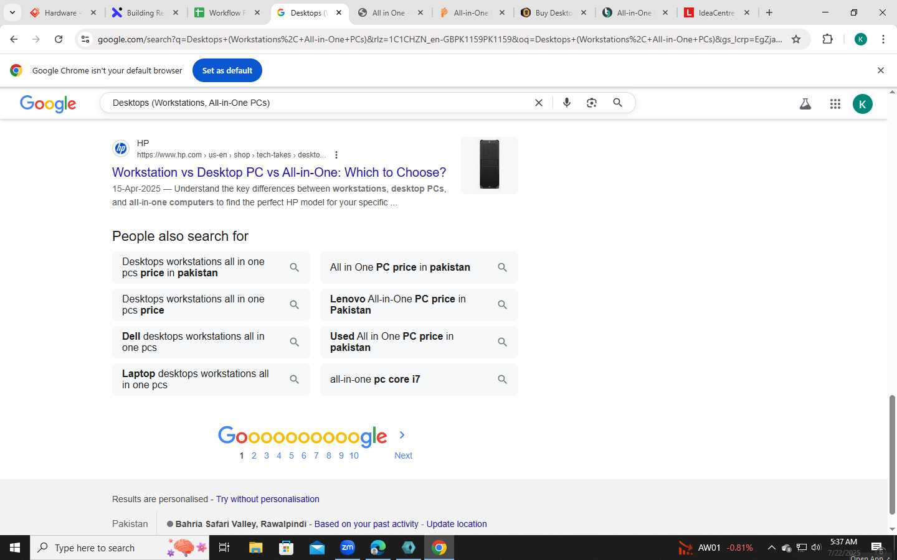Go to results page 2
Viewport: 897px width, 560px height.
pos(254,455)
